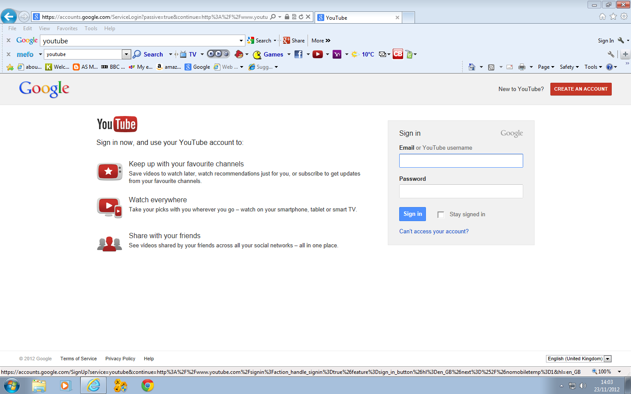Open the Edit menu

point(28,28)
